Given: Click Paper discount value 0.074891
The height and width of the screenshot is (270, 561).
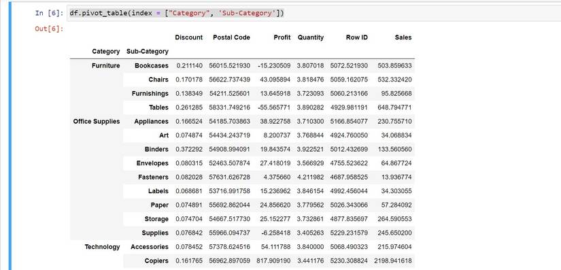Looking at the screenshot, I should [x=189, y=205].
